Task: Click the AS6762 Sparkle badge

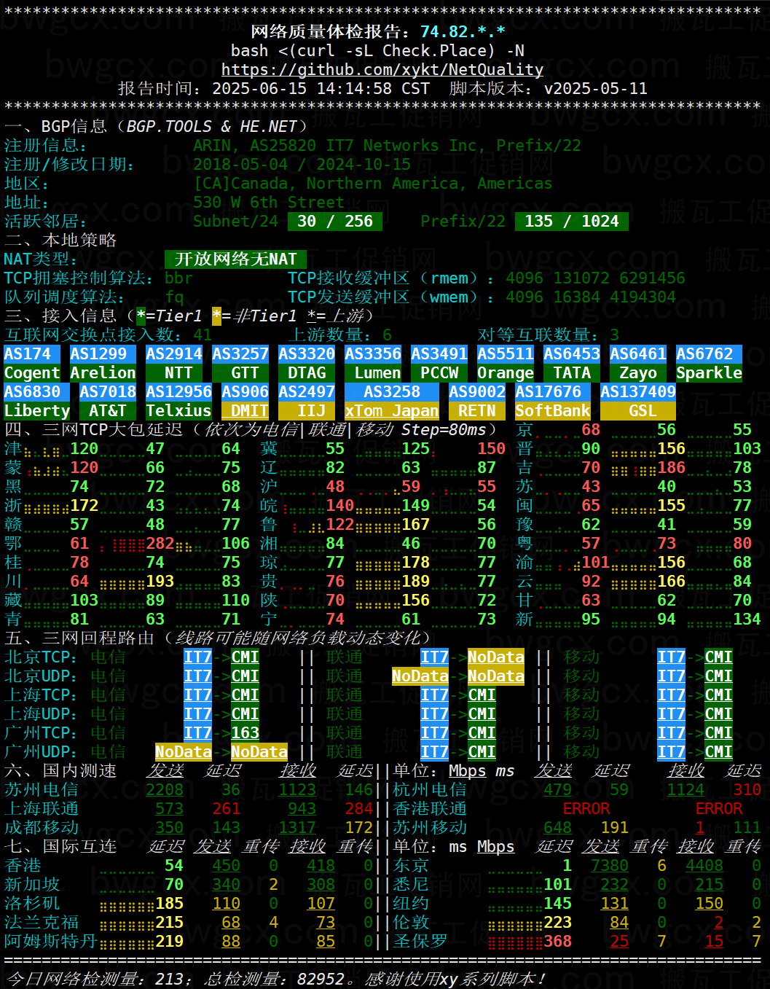Action: 709,364
